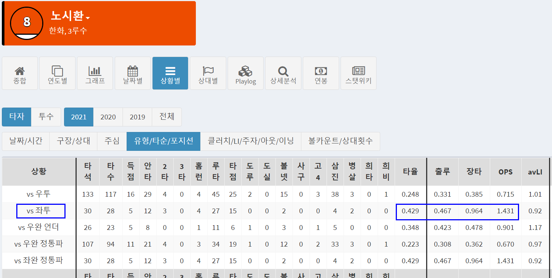Sort by the 홈런 column header
This screenshot has height=278, width=552.
click(x=199, y=172)
